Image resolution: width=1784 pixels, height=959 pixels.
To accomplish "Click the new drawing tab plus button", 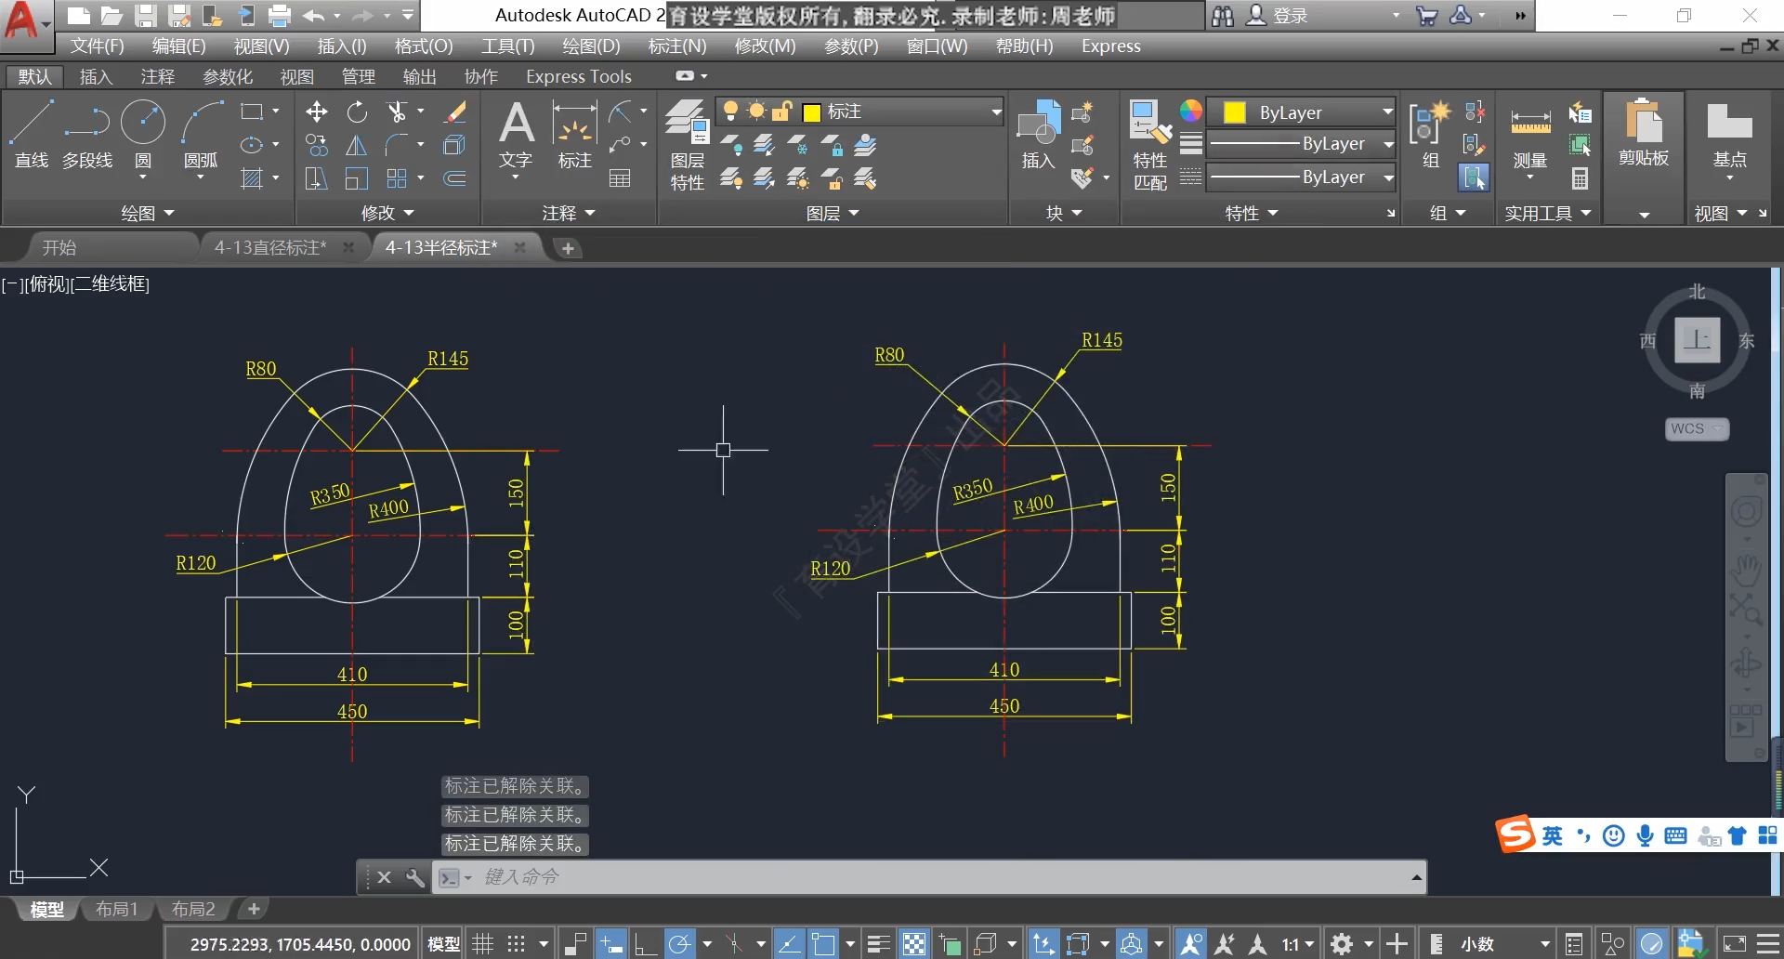I will pos(568,248).
